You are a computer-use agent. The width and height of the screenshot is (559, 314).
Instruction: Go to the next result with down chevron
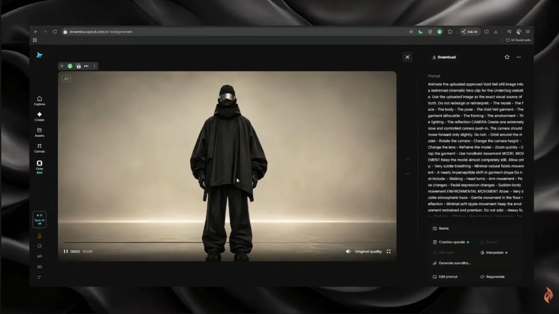tap(407, 174)
